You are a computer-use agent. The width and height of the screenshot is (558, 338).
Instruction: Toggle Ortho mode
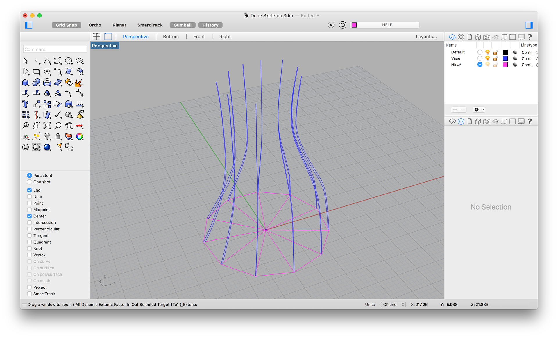[95, 25]
